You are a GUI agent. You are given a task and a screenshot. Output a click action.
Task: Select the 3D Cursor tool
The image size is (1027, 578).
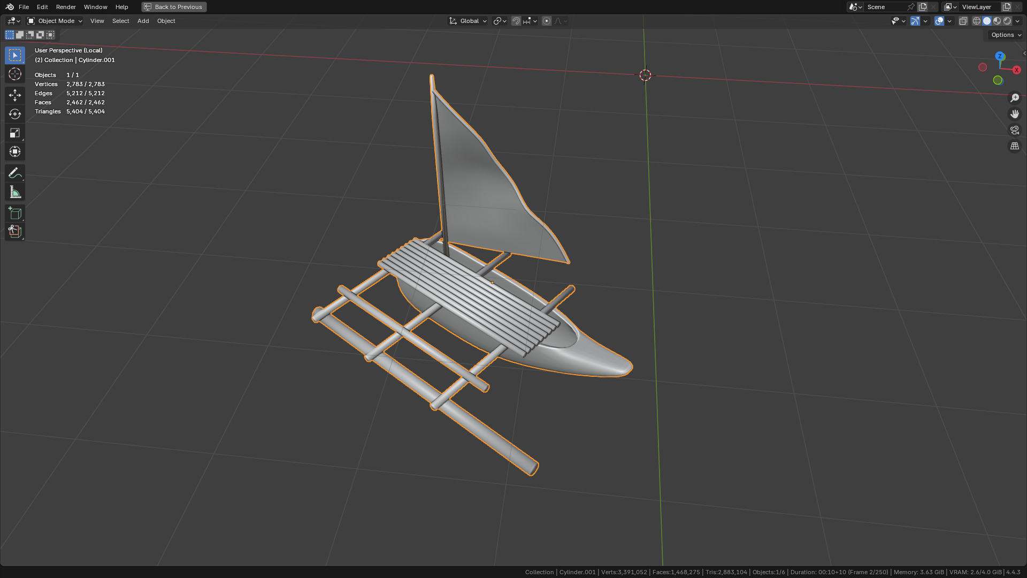coord(14,74)
